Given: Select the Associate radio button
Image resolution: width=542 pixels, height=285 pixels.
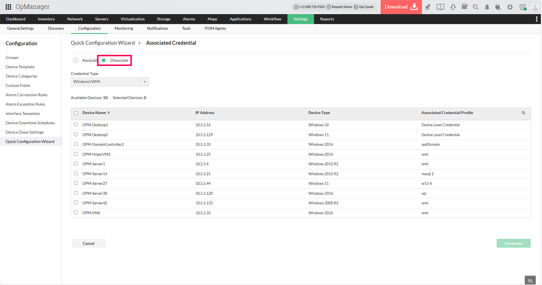Looking at the screenshot, I should click(x=76, y=60).
